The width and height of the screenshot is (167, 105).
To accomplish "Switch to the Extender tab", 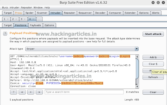I will (130, 13).
